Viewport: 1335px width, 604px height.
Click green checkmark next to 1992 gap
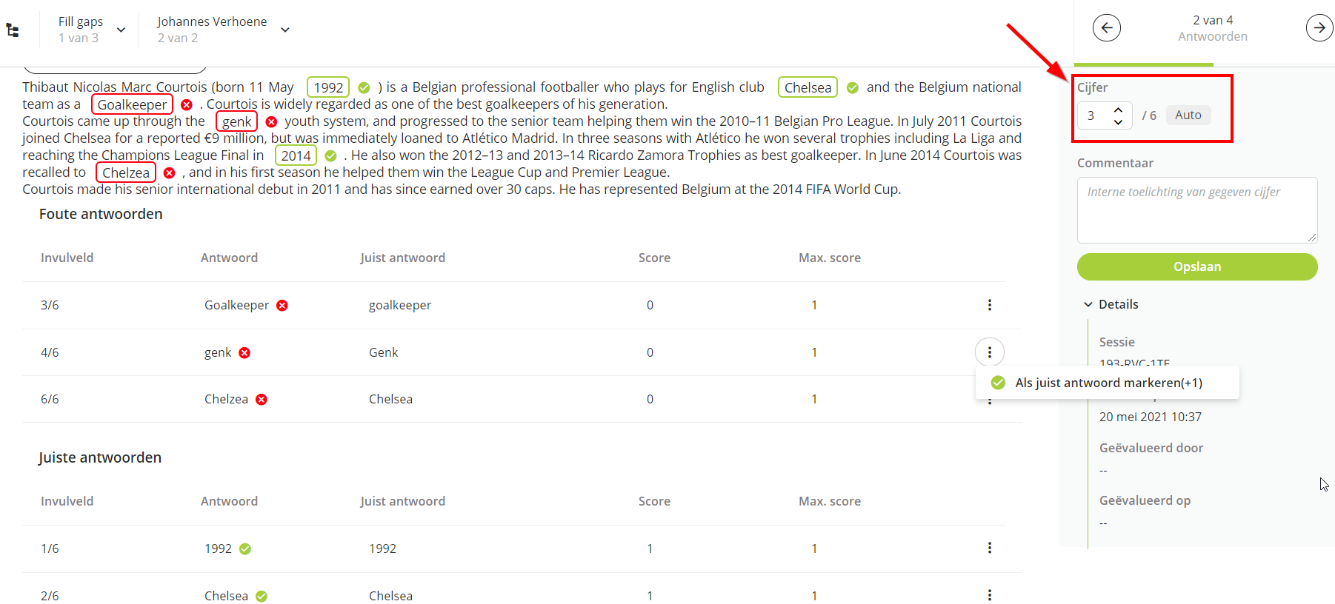pos(364,87)
